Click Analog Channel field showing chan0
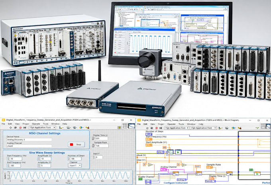The image size is (271, 185). tap(29, 146)
